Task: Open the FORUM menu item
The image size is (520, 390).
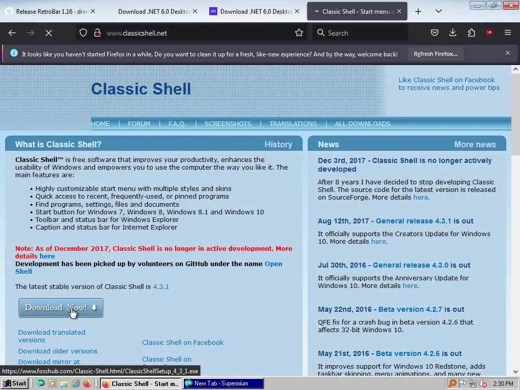Action: click(x=139, y=124)
